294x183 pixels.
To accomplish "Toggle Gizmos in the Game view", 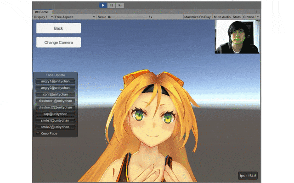I will (x=249, y=17).
